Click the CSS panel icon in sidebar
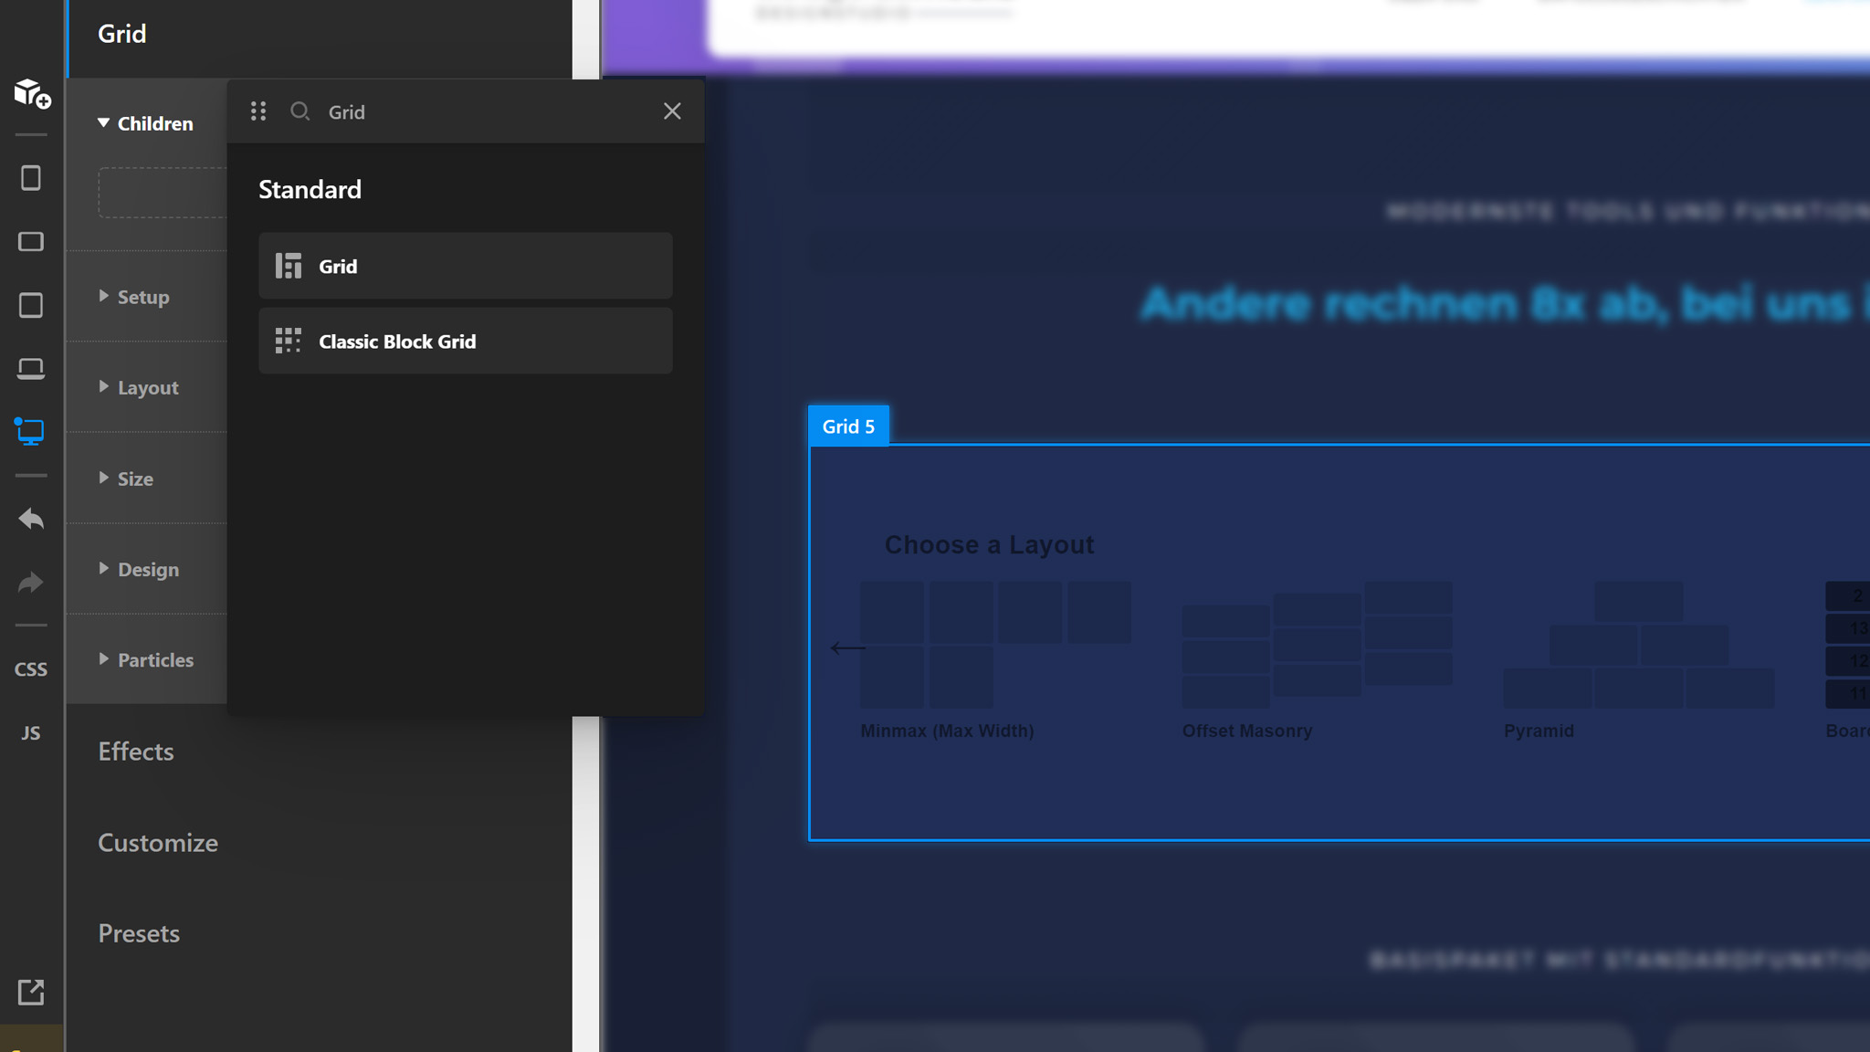Image resolution: width=1870 pixels, height=1052 pixels. pos(31,668)
